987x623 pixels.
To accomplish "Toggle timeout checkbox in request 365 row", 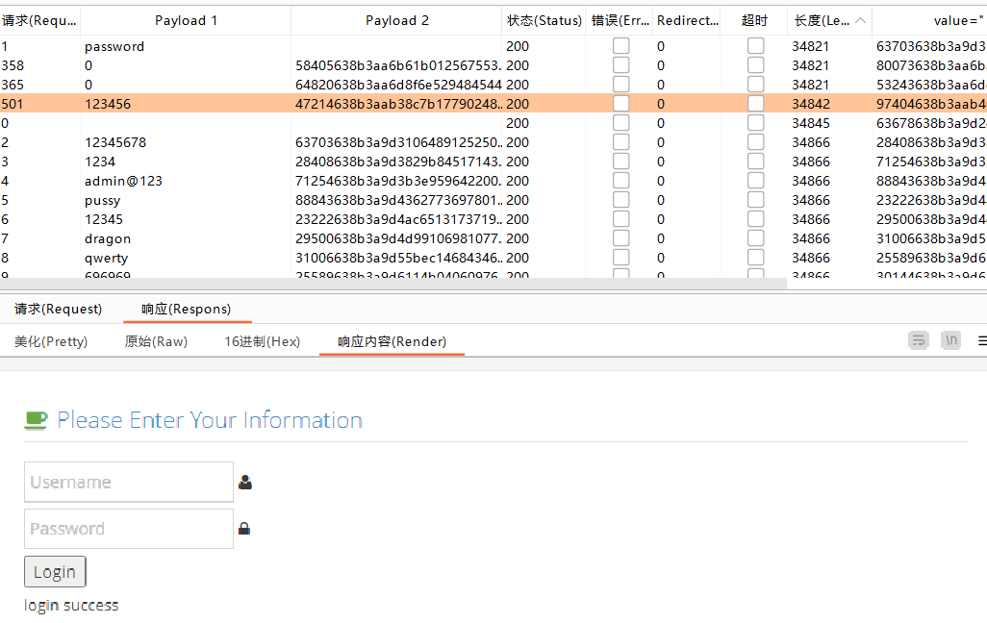I will (x=756, y=85).
